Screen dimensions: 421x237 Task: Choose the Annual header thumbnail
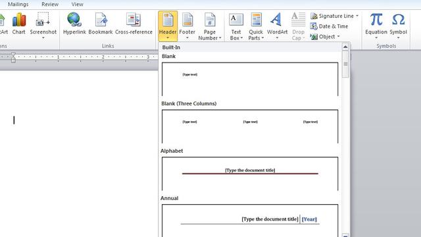pyautogui.click(x=250, y=221)
